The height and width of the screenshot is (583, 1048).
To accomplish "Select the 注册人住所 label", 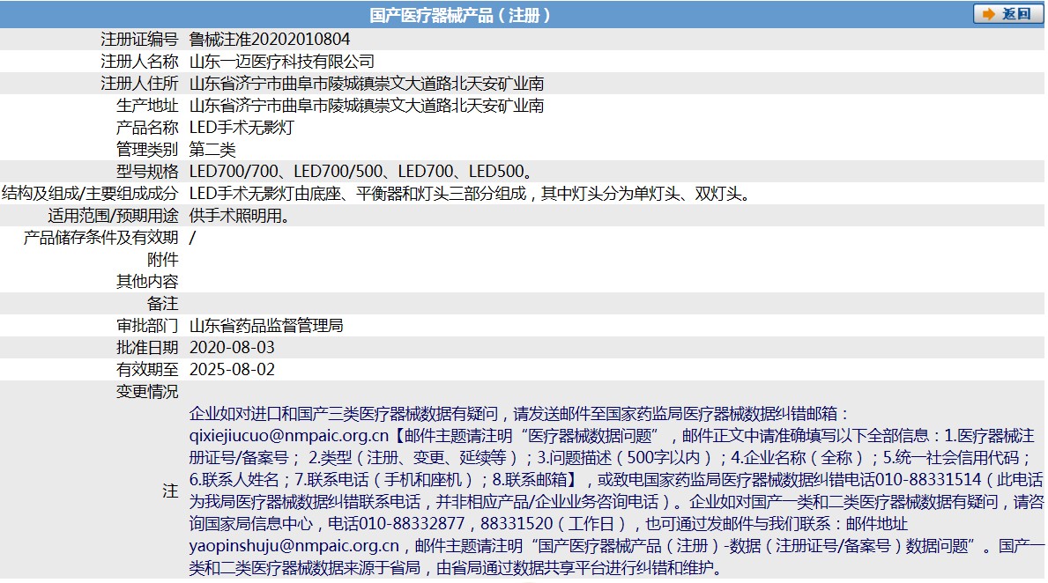I will click(x=139, y=84).
